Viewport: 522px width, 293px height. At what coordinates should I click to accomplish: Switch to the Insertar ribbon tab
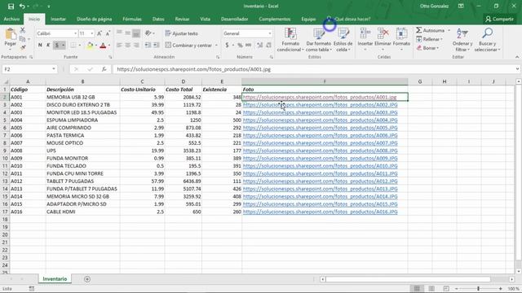[x=58, y=19]
